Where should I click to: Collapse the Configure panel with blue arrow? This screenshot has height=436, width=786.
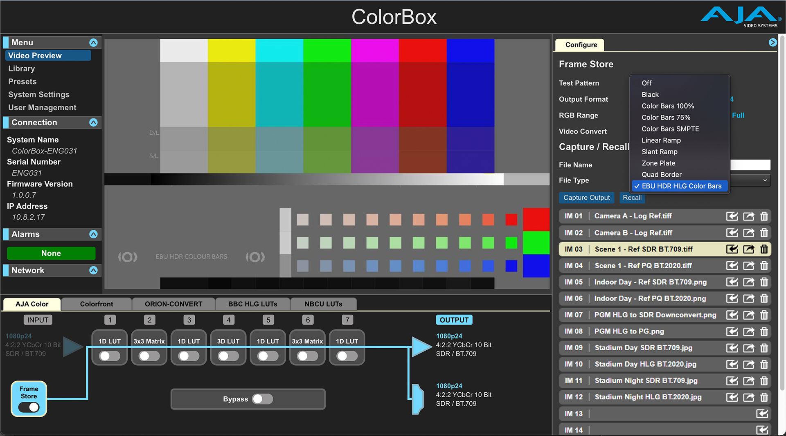point(772,42)
